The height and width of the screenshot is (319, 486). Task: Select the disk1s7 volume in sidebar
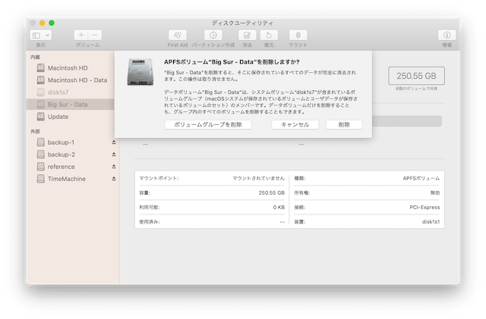71,92
